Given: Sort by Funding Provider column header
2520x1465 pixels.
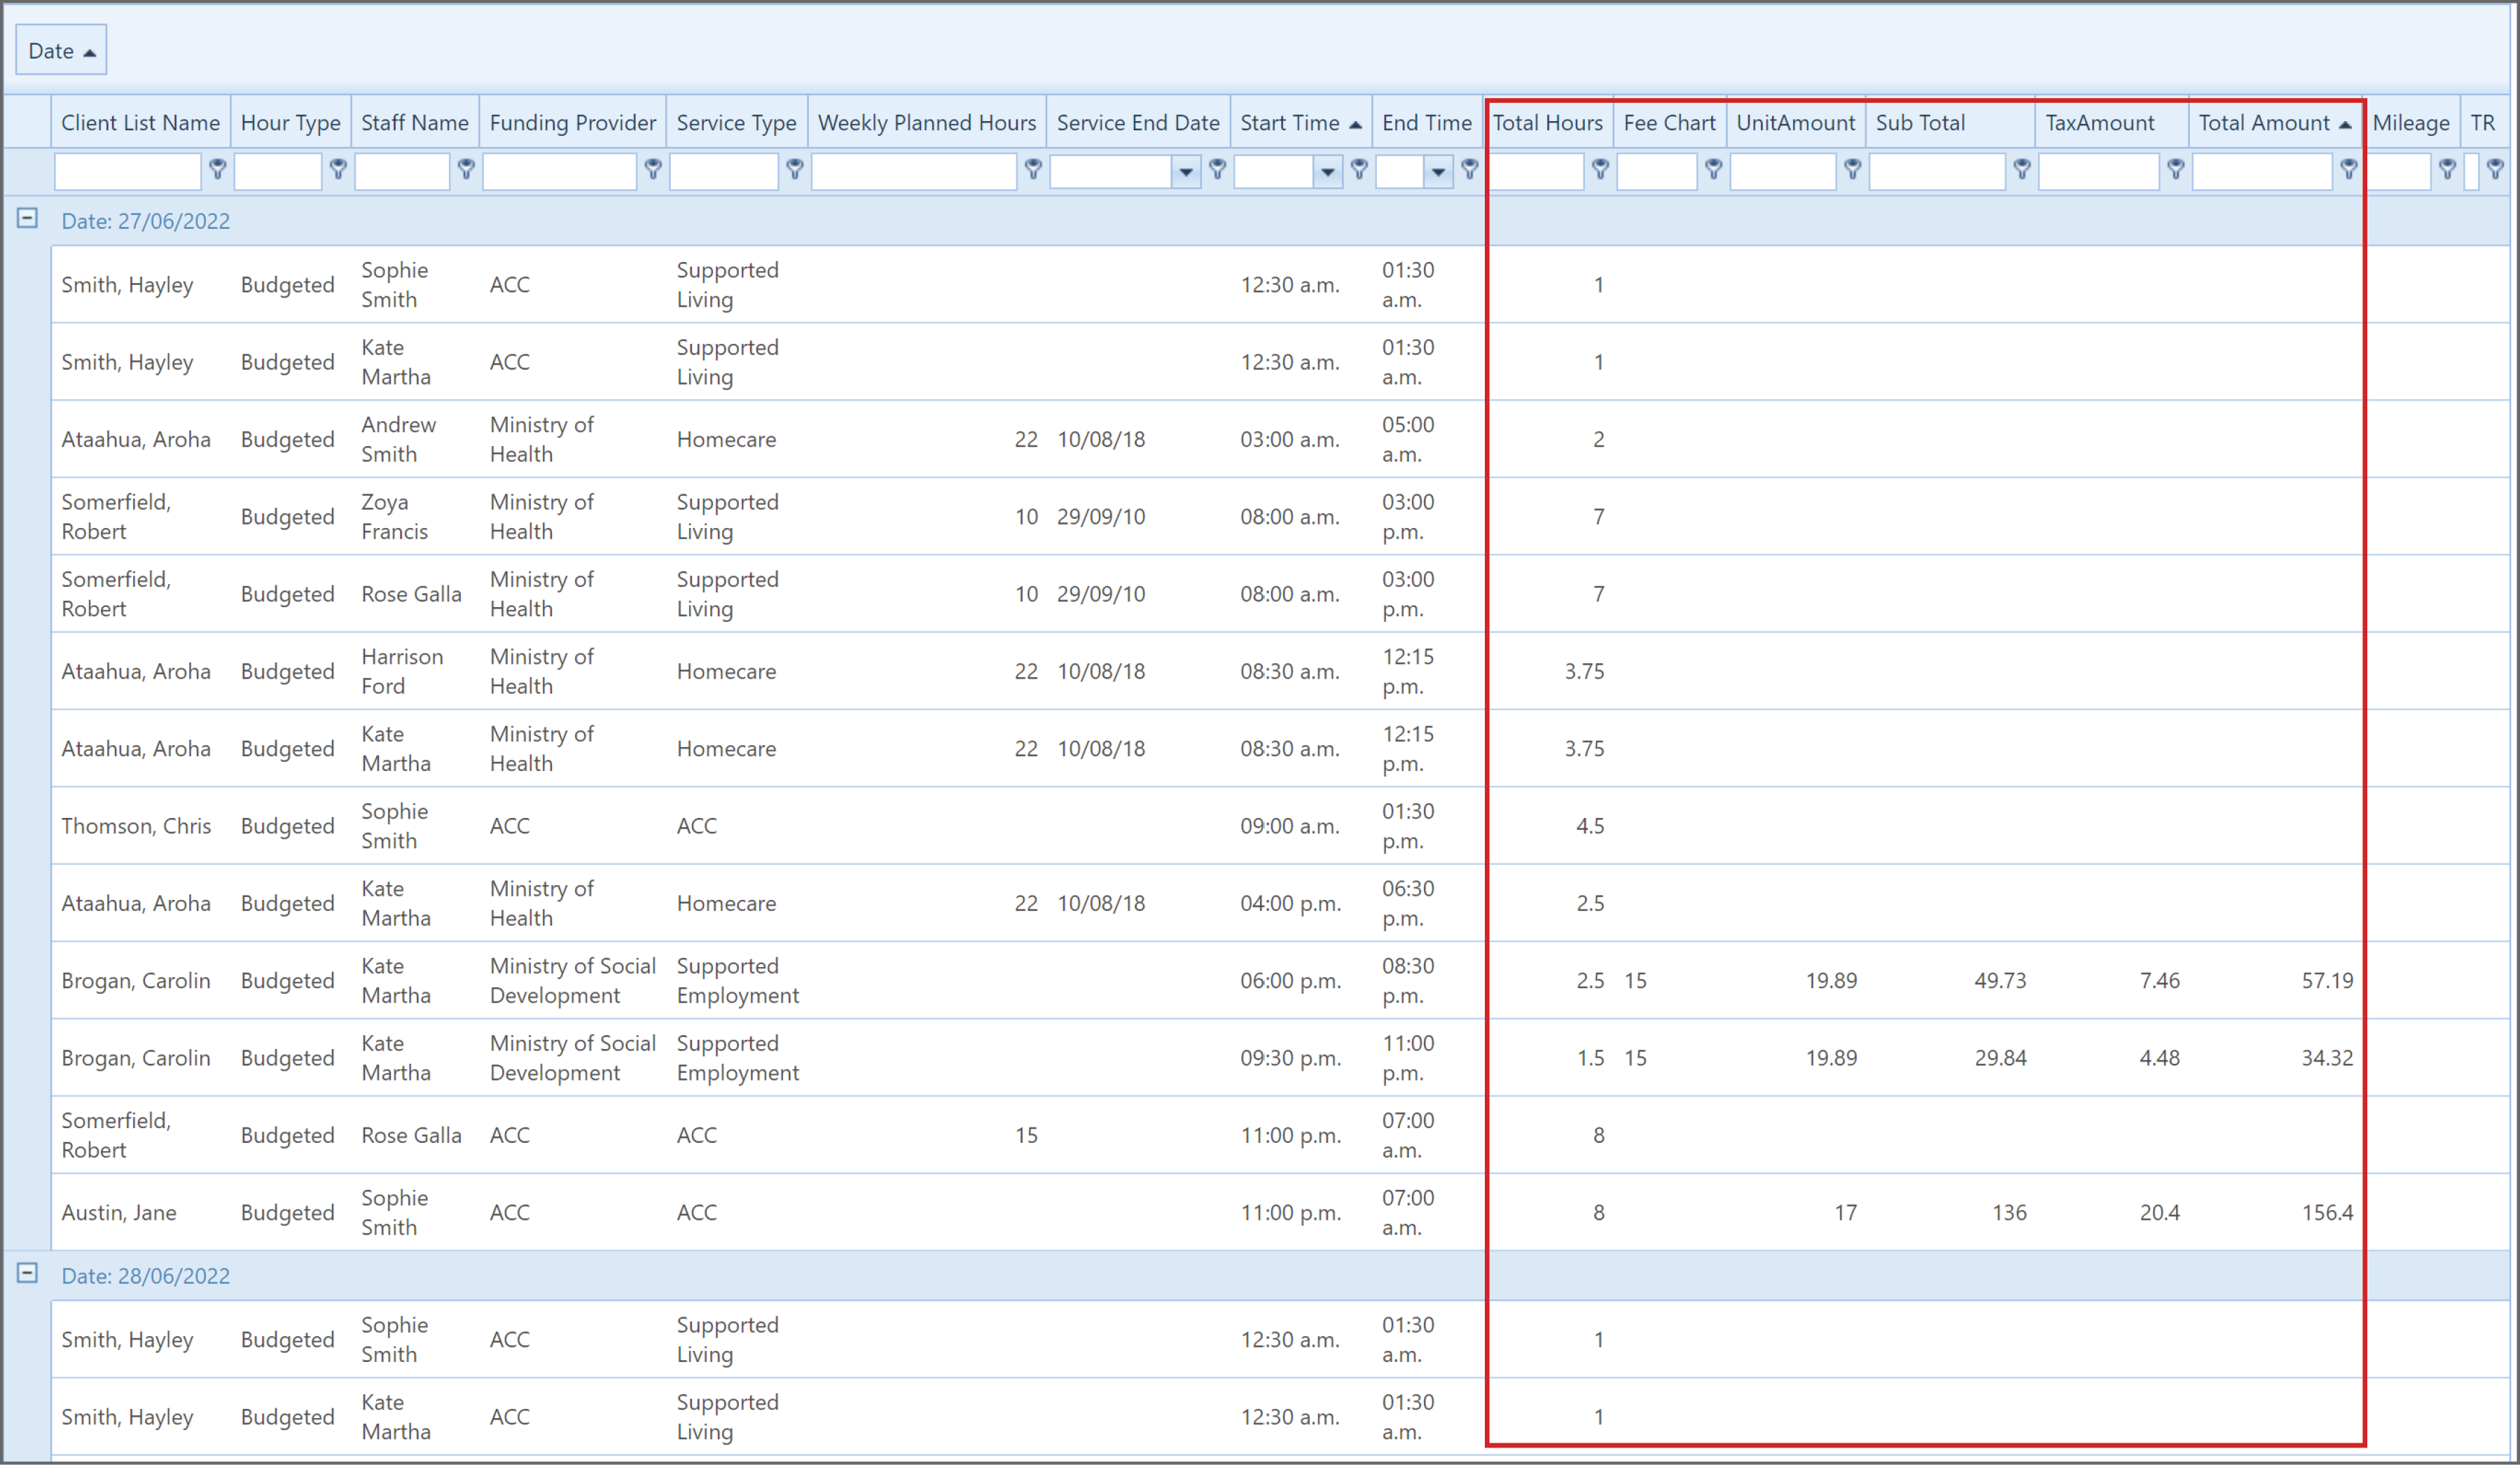Looking at the screenshot, I should click(573, 123).
